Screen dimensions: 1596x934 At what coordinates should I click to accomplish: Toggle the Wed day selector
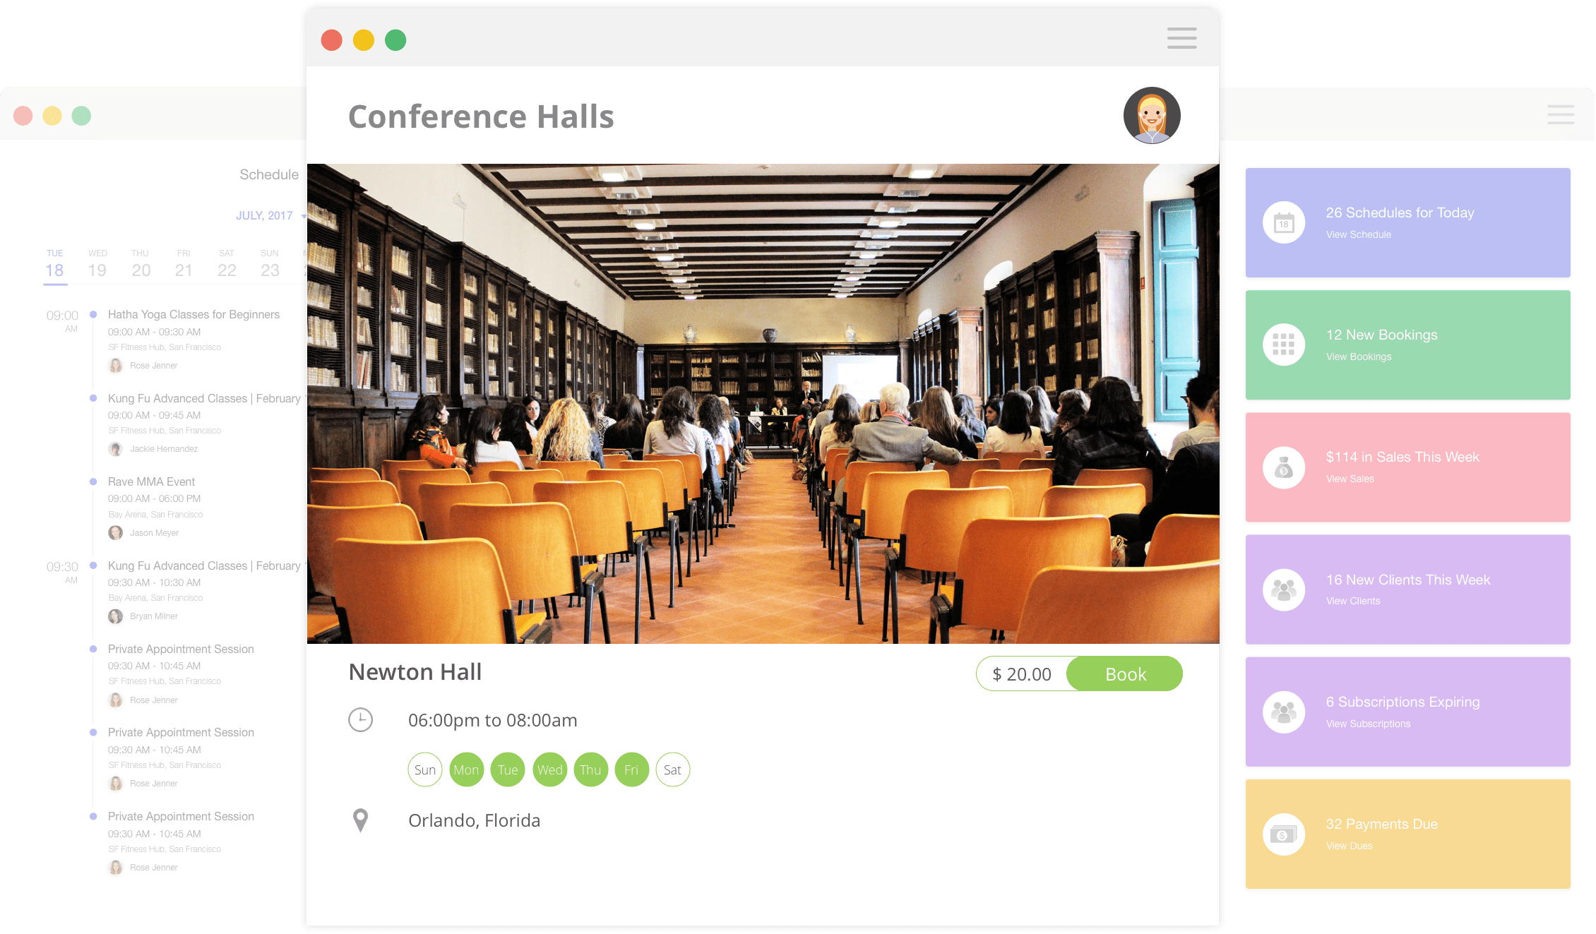(549, 770)
